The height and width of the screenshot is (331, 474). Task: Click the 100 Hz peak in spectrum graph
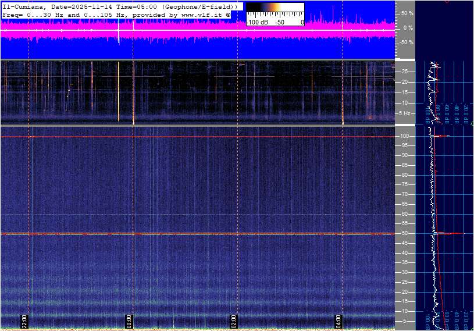445,136
